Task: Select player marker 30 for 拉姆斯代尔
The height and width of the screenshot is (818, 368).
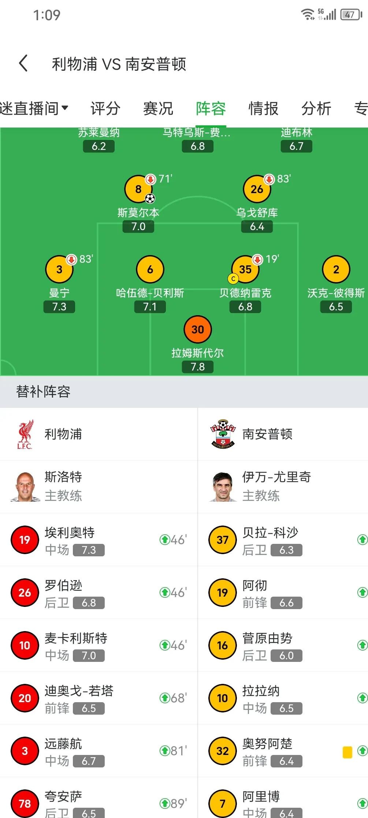Action: click(197, 329)
